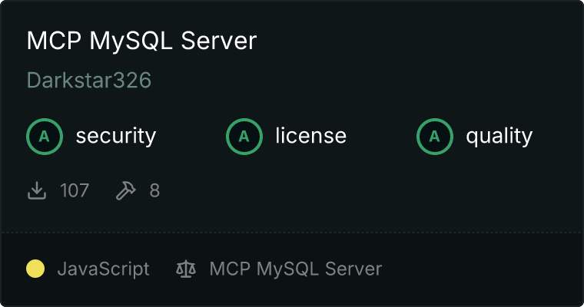Click the "license" label text
The image size is (584, 307).
click(x=310, y=137)
